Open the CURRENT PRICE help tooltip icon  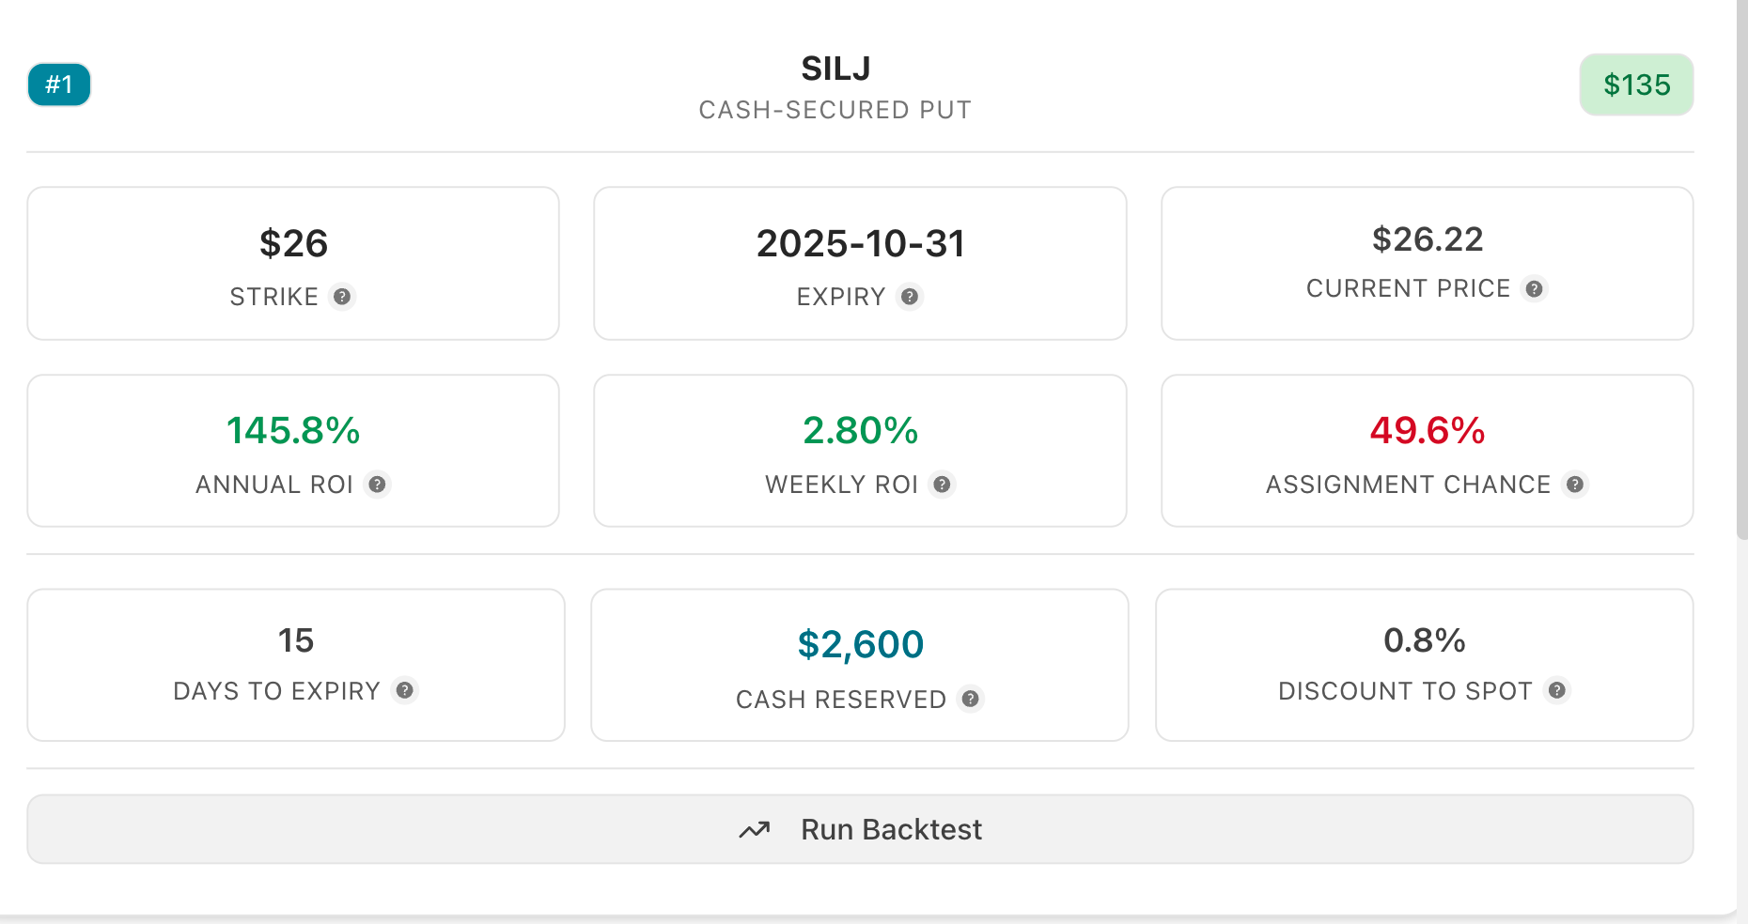[x=1534, y=288]
